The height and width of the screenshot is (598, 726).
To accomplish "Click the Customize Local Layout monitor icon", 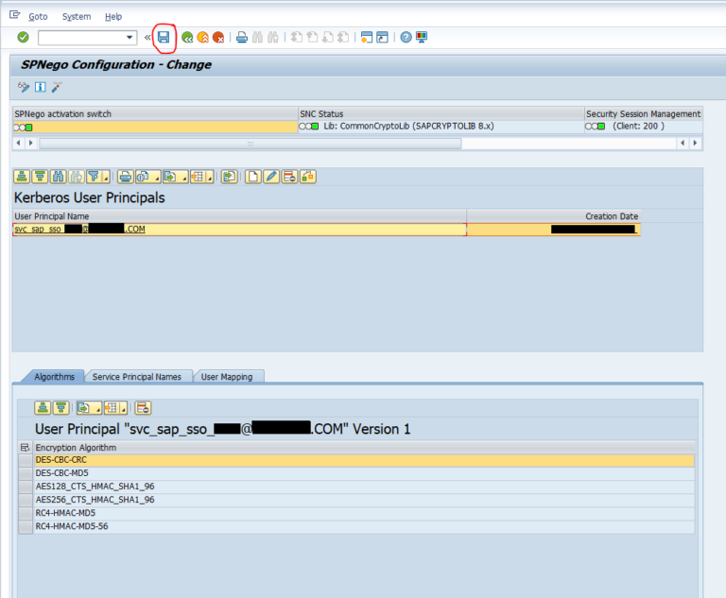I will point(422,38).
